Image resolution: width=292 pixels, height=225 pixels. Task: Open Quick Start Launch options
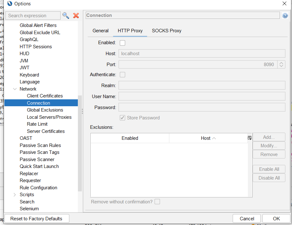click(x=39, y=166)
